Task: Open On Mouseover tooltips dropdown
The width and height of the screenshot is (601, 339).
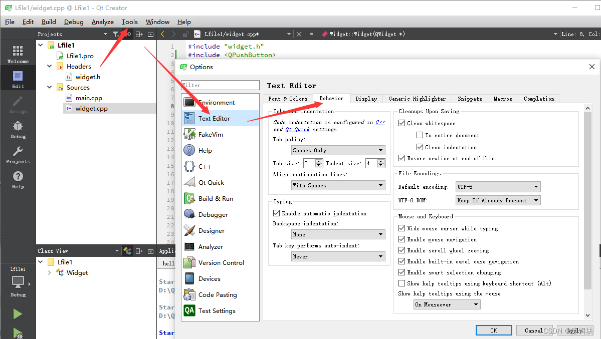Action: click(x=447, y=304)
